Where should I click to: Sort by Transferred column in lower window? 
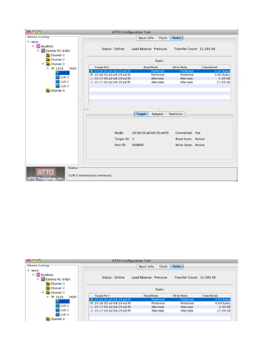[x=216, y=296]
